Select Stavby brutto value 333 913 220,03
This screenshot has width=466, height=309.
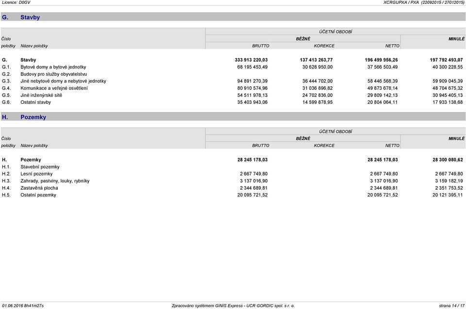(251, 60)
